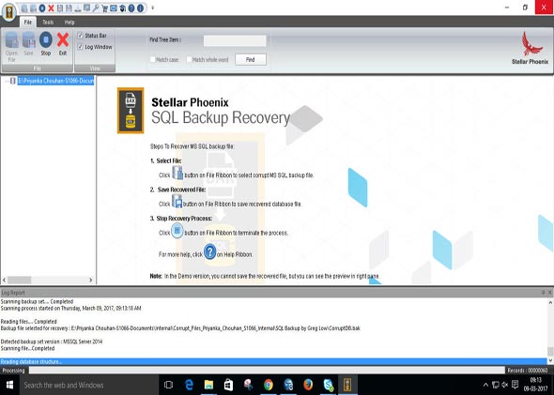Uncheck the Status Bar checkbox
Screen dimensions: 554x395
point(80,36)
